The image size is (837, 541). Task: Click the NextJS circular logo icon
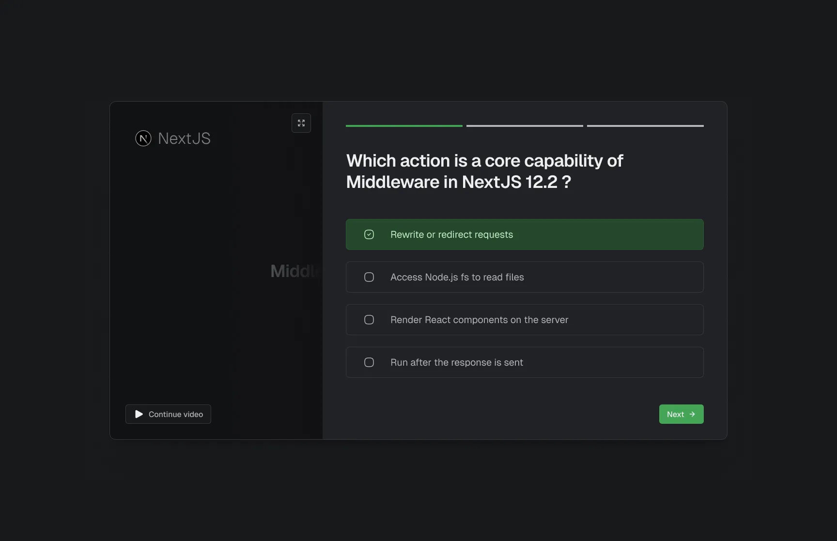tap(143, 139)
